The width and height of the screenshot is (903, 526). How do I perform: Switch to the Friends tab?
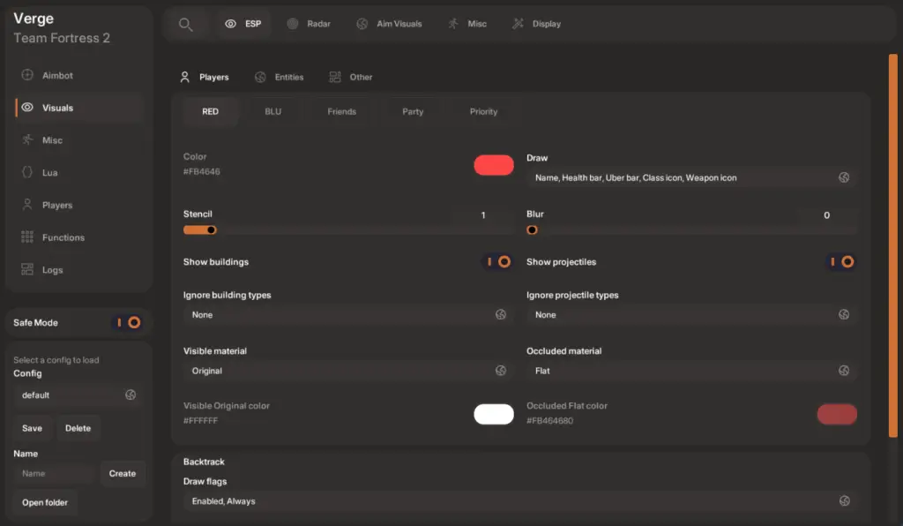tap(341, 111)
